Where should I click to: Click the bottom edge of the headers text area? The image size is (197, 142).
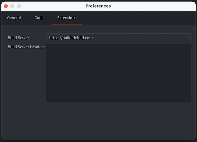click(x=118, y=102)
